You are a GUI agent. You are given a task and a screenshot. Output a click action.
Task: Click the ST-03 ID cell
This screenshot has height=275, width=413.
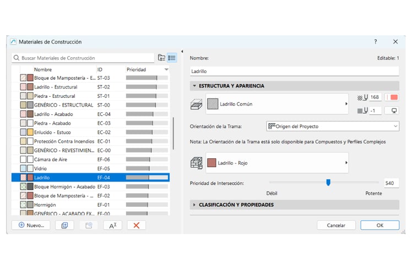104,78
